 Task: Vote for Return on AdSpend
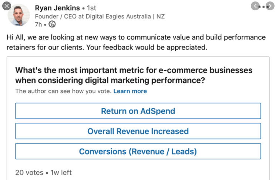(x=138, y=111)
